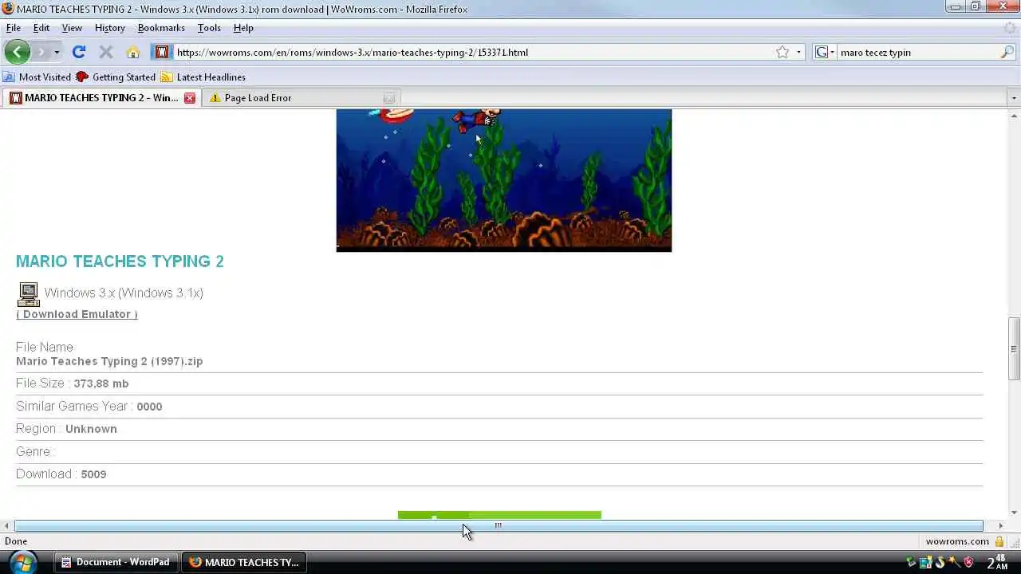Screen dimensions: 1021x574
Task: Click the green safely remove hardware tray icon
Action: 911,563
